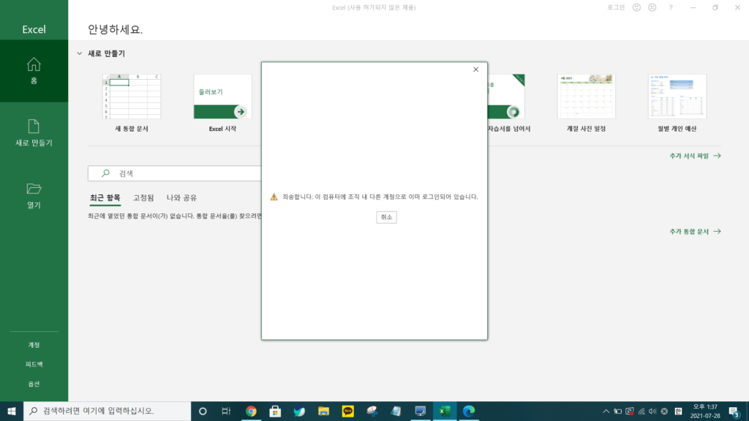
Task: Switch to the 고정됨 tab
Action: [x=143, y=197]
